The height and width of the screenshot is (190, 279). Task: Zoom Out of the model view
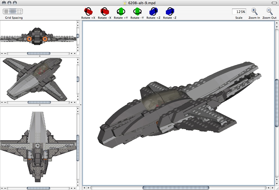click(x=269, y=11)
